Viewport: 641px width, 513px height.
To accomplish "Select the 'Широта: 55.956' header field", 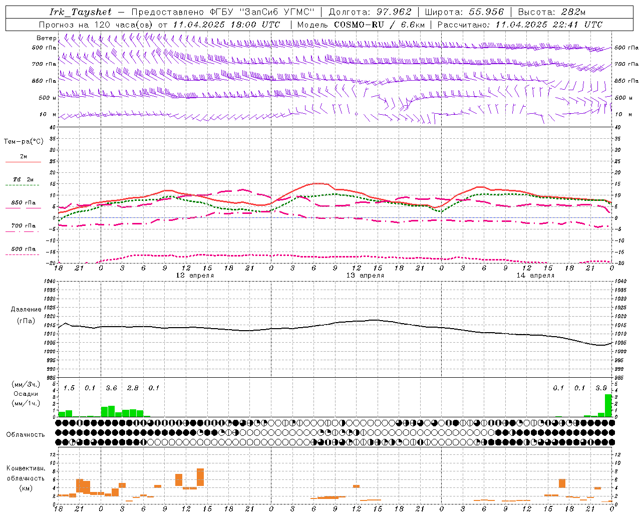I will 464,12.
